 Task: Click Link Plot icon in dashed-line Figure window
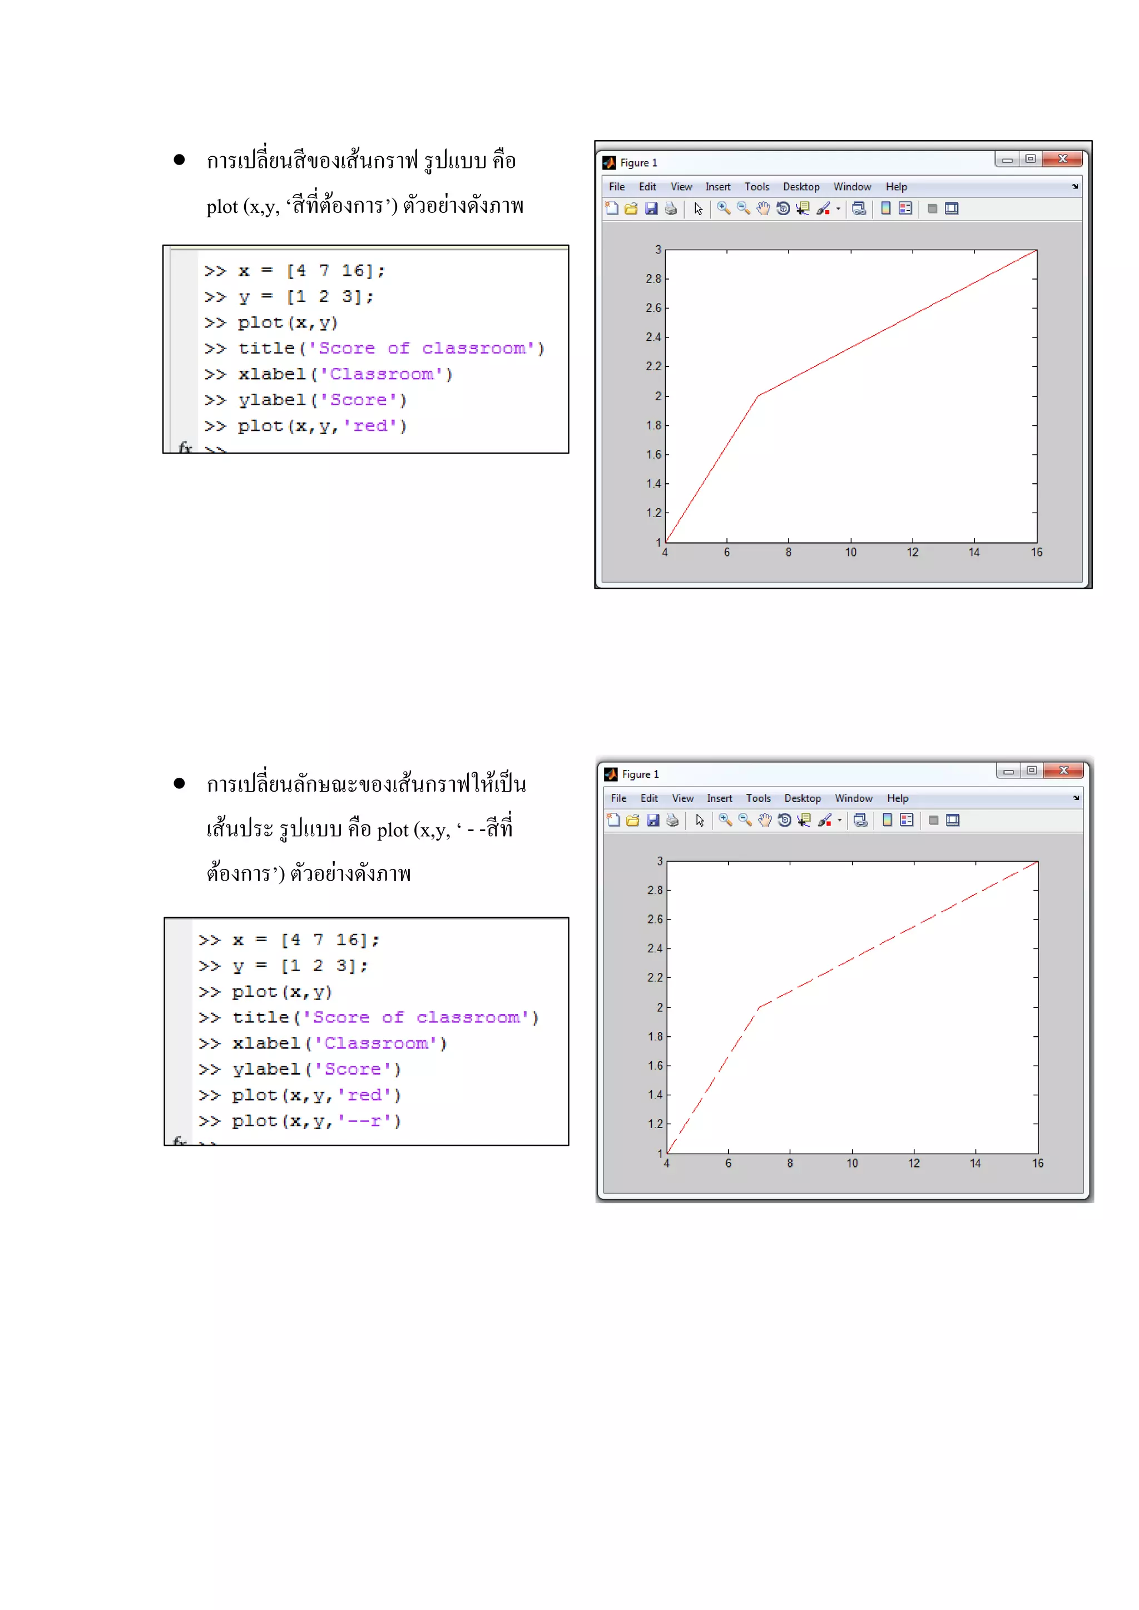860,819
